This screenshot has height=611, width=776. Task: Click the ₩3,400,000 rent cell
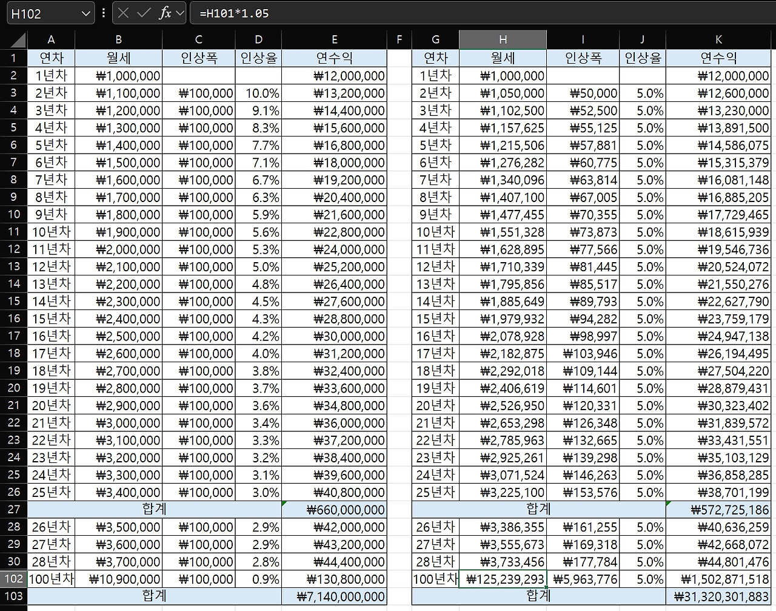118,492
